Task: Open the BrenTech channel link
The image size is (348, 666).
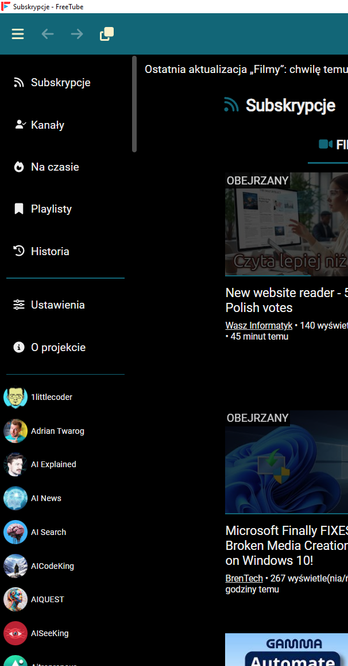Action: click(244, 579)
